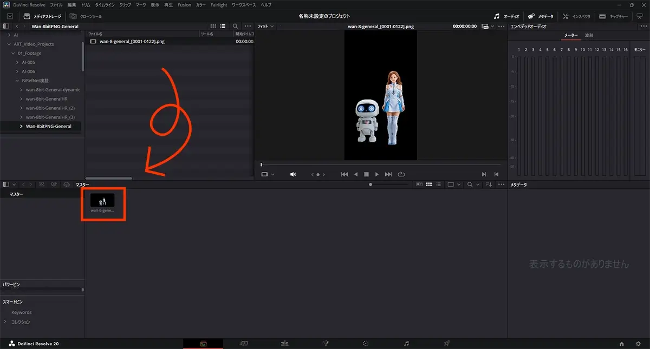This screenshot has width=650, height=349.
Task: Mute viewer audio with speaker icon
Action: click(293, 174)
